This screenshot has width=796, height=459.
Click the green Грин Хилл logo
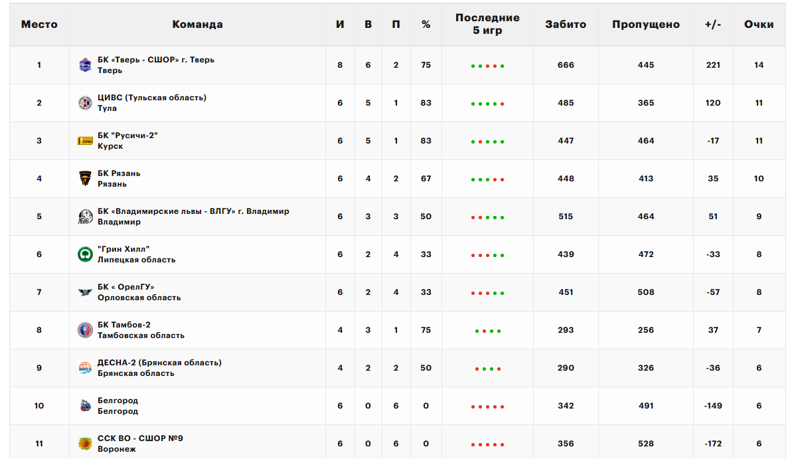85,254
